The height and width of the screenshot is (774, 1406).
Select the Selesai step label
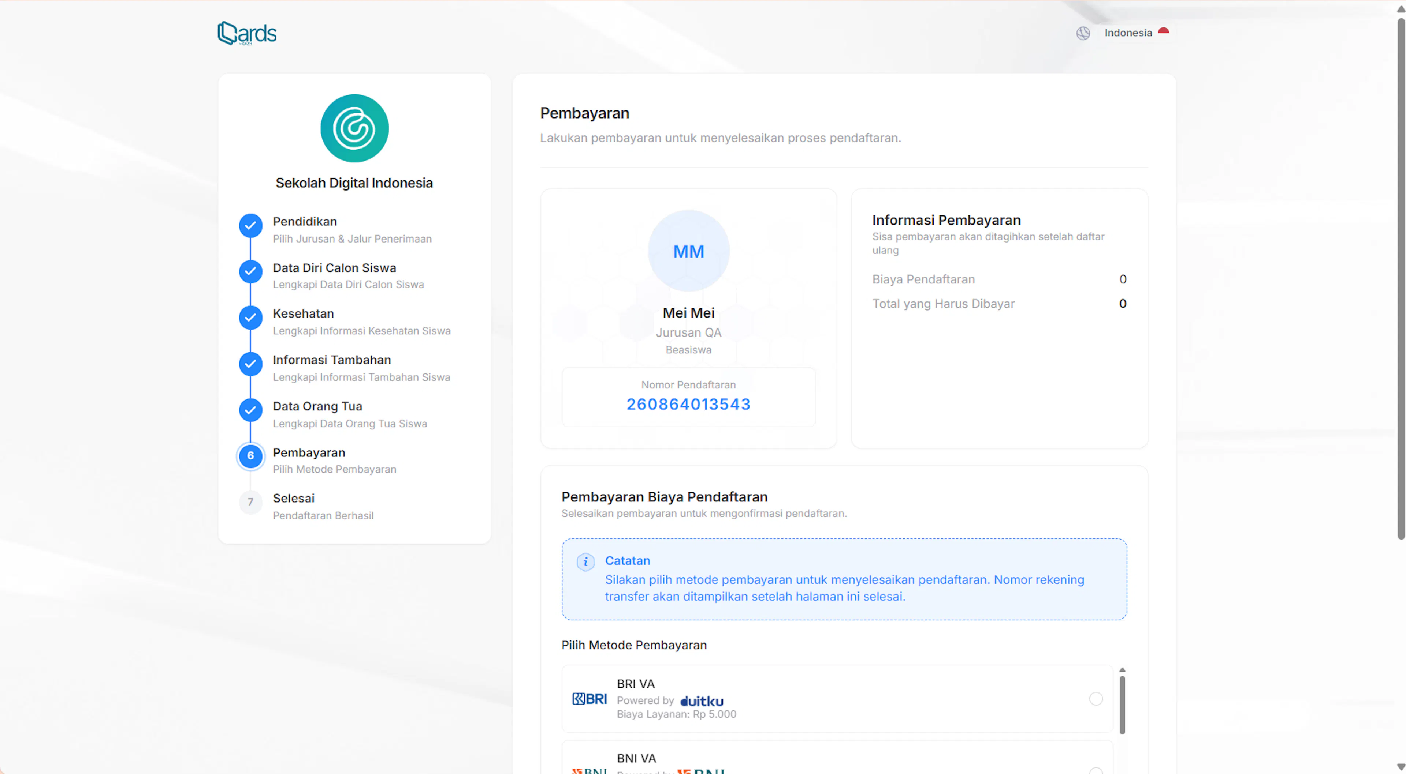(x=294, y=499)
